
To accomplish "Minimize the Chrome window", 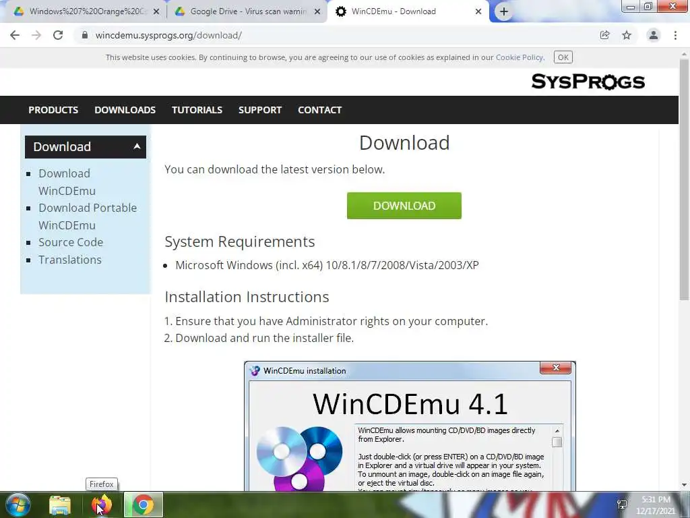I will (x=630, y=7).
